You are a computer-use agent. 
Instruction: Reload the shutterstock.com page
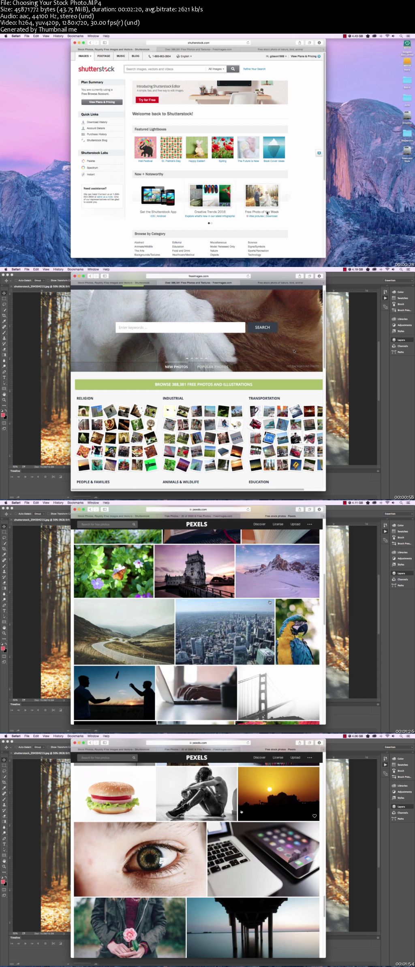(248, 43)
